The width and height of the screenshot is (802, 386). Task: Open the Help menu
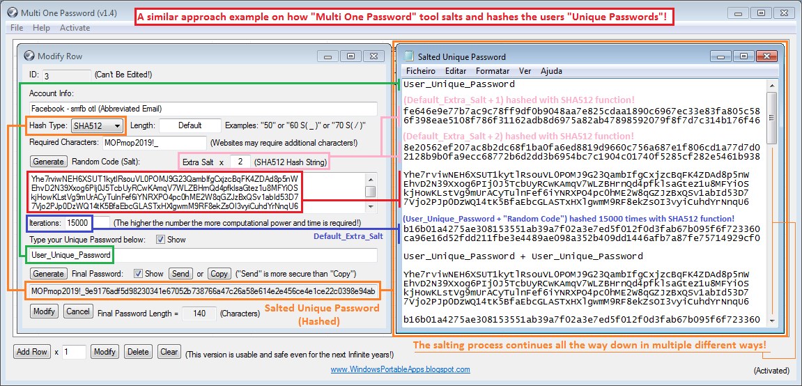tap(41, 28)
